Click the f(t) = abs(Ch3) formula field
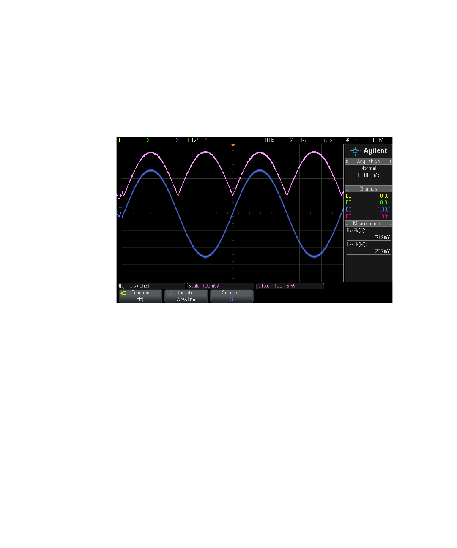This screenshot has width=457, height=548. click(x=151, y=286)
